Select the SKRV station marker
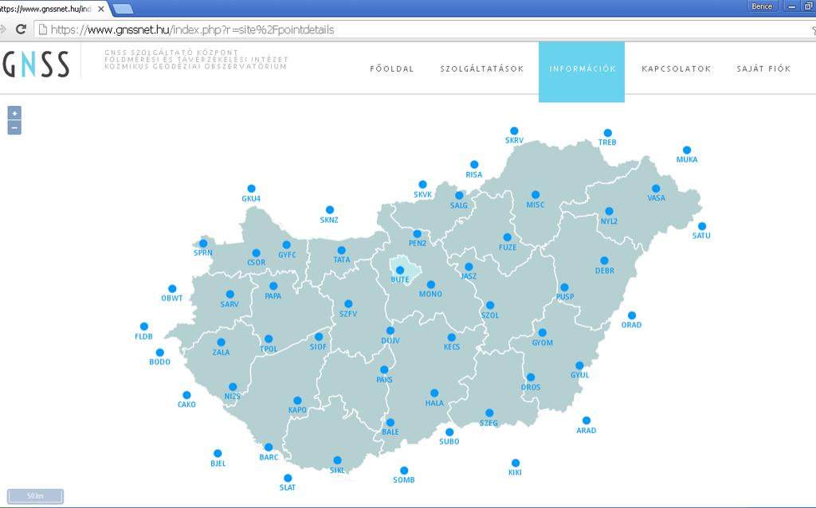Viewport: 816px width, 508px height. 514,131
